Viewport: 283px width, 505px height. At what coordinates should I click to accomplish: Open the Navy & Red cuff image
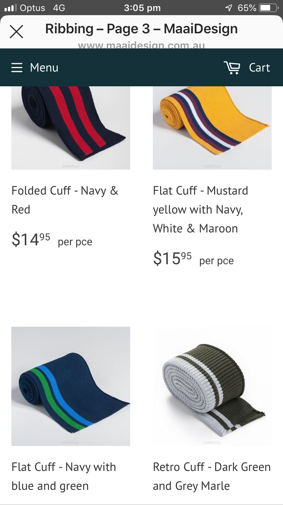71,128
